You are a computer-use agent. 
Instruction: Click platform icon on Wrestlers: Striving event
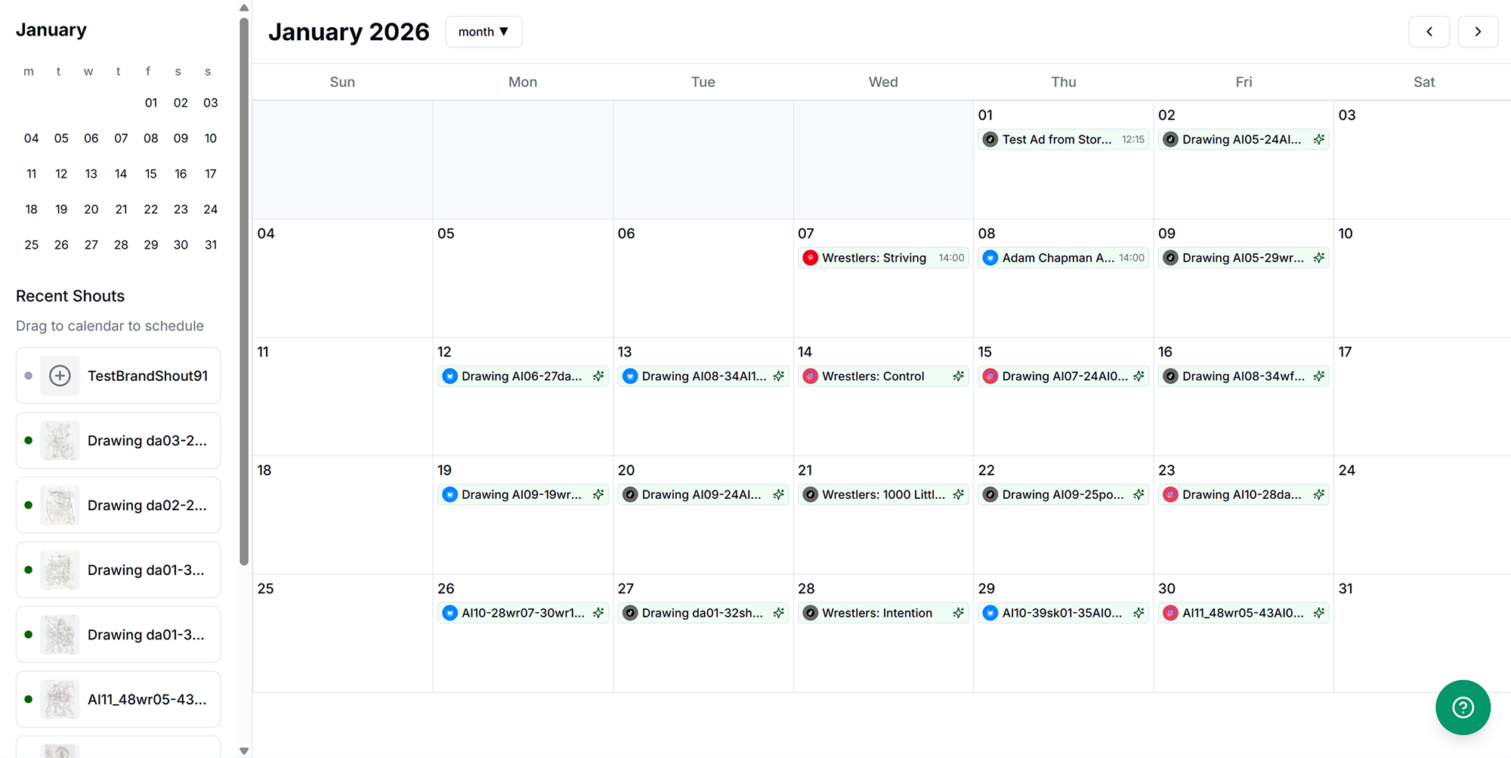tap(810, 258)
